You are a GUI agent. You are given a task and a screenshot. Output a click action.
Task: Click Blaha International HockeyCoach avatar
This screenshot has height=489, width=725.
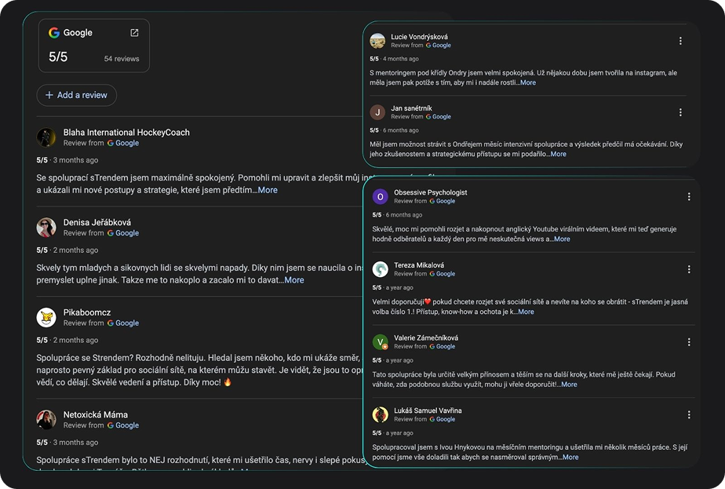click(46, 137)
